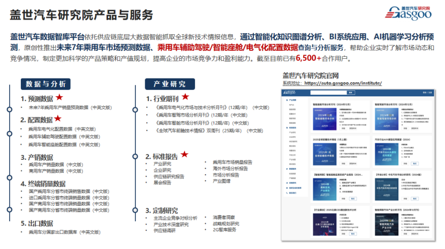
Task: Select 定制研究 in the website sidebar
Action: (x=292, y=183)
